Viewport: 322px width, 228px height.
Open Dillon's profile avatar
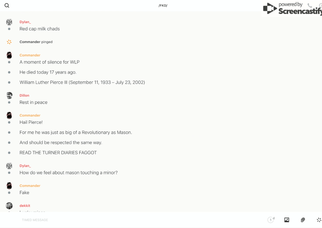pos(9,95)
